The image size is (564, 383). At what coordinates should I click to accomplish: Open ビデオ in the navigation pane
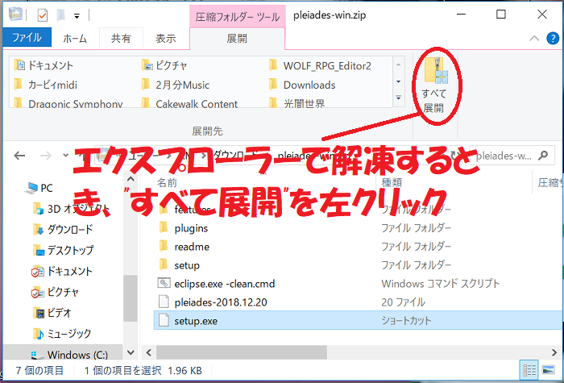pos(52,313)
